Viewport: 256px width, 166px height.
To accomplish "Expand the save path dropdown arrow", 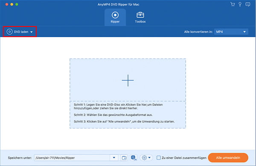I will 114,157.
